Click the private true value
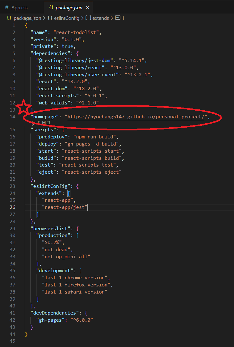The image size is (234, 347). point(67,46)
